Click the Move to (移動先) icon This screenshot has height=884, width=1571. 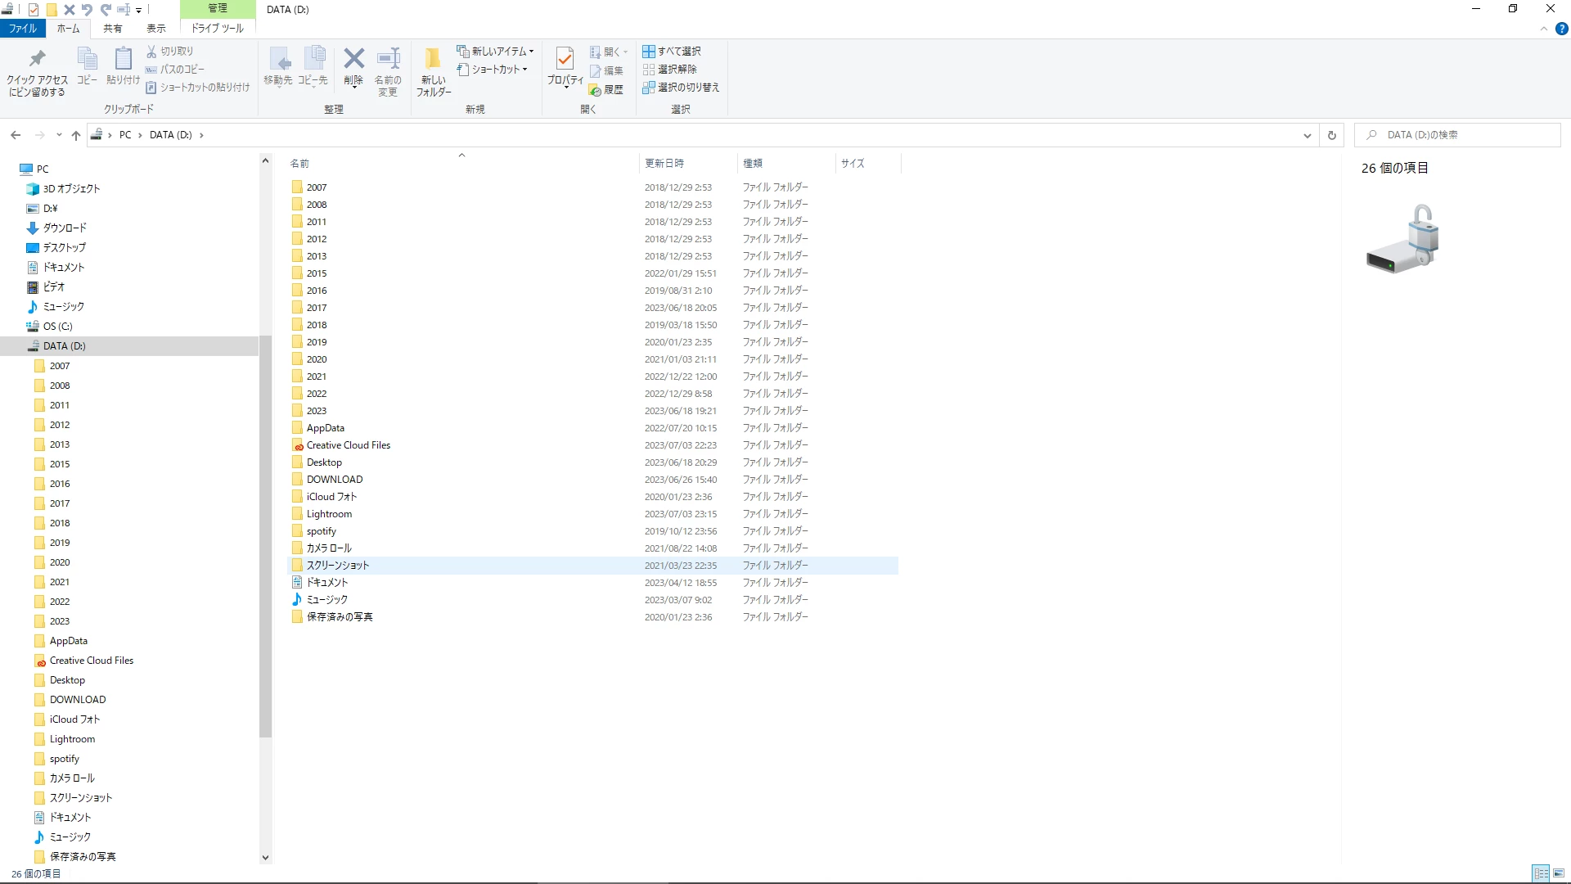278,59
